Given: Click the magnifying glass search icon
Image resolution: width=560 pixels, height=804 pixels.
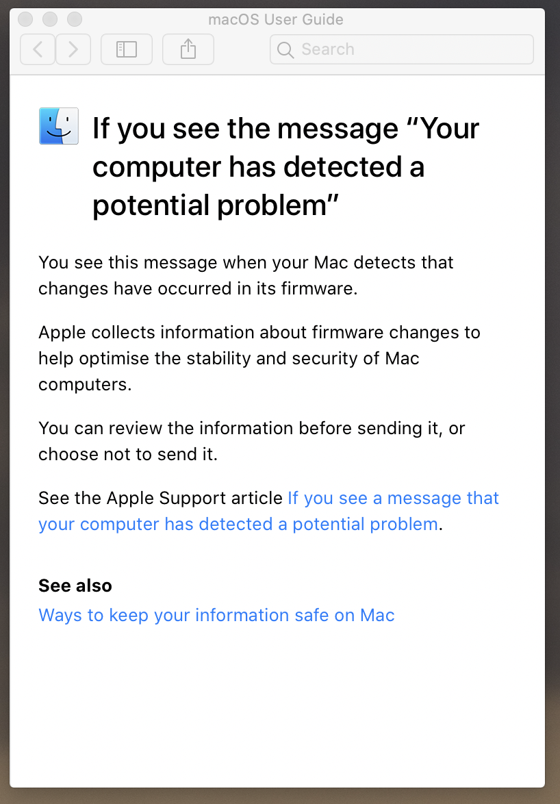Looking at the screenshot, I should pyautogui.click(x=285, y=50).
